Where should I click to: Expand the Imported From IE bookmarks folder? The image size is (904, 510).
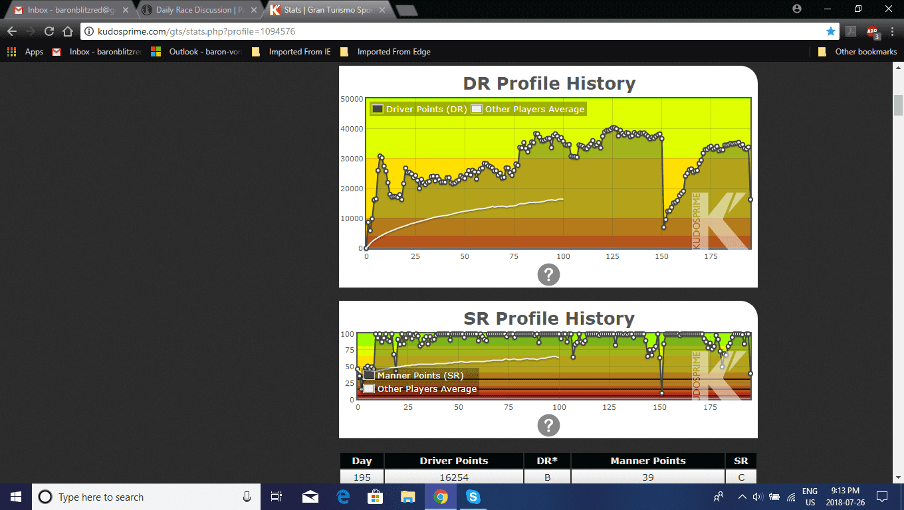coord(292,52)
